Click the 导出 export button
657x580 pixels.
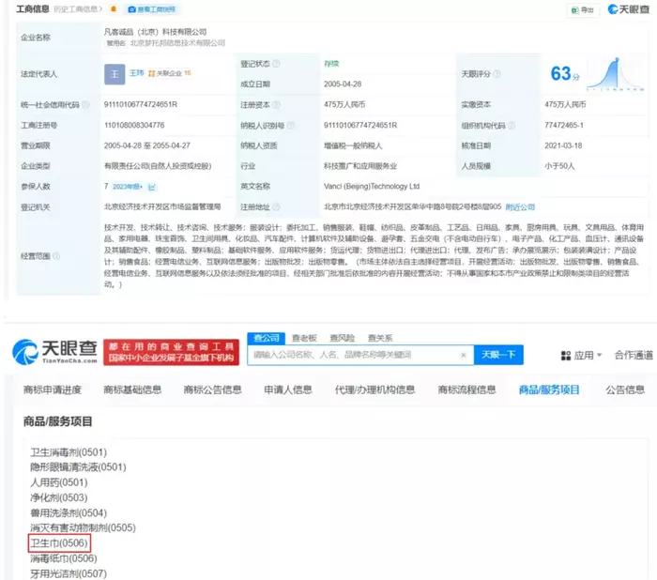583,9
